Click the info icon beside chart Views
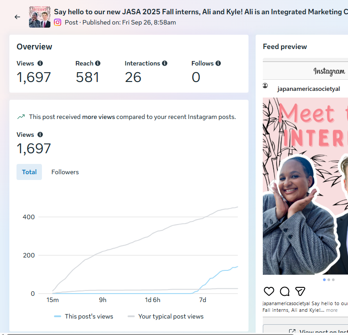 tap(40, 135)
